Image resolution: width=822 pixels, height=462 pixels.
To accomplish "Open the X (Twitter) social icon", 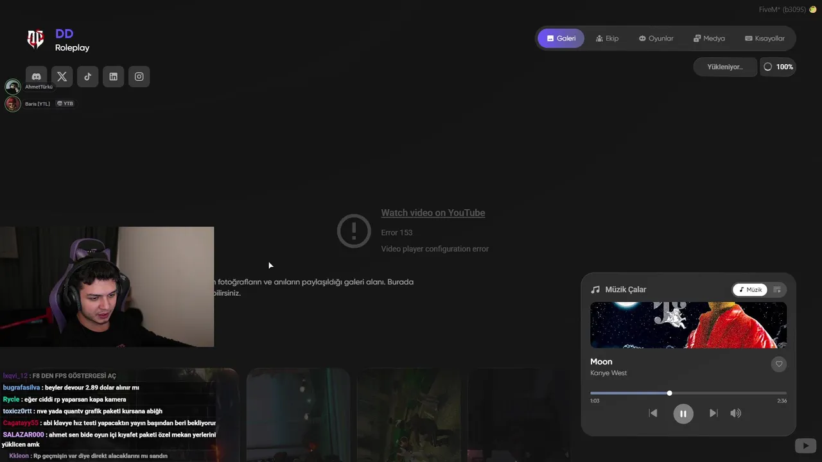I will coord(62,76).
